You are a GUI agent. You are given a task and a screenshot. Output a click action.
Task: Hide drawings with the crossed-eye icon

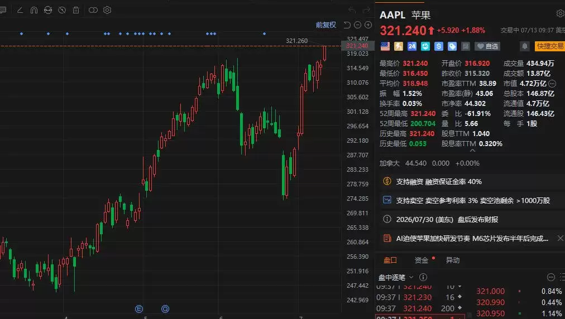(x=62, y=10)
